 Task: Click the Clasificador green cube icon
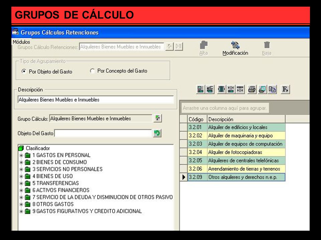coord(21,148)
